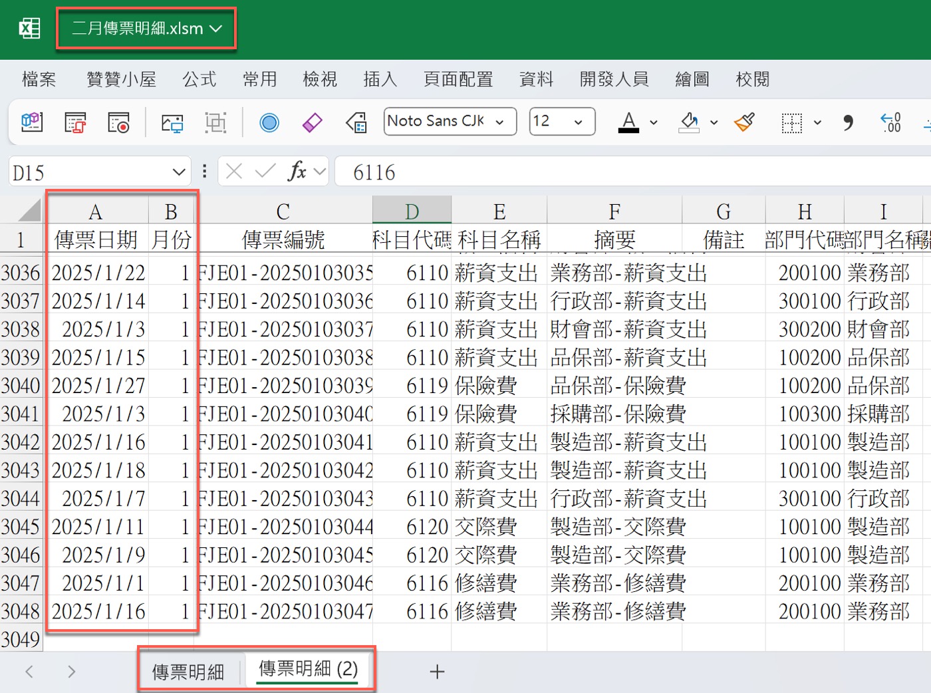Image resolution: width=931 pixels, height=693 pixels.
Task: Open the 檢視 tab
Action: pos(320,79)
